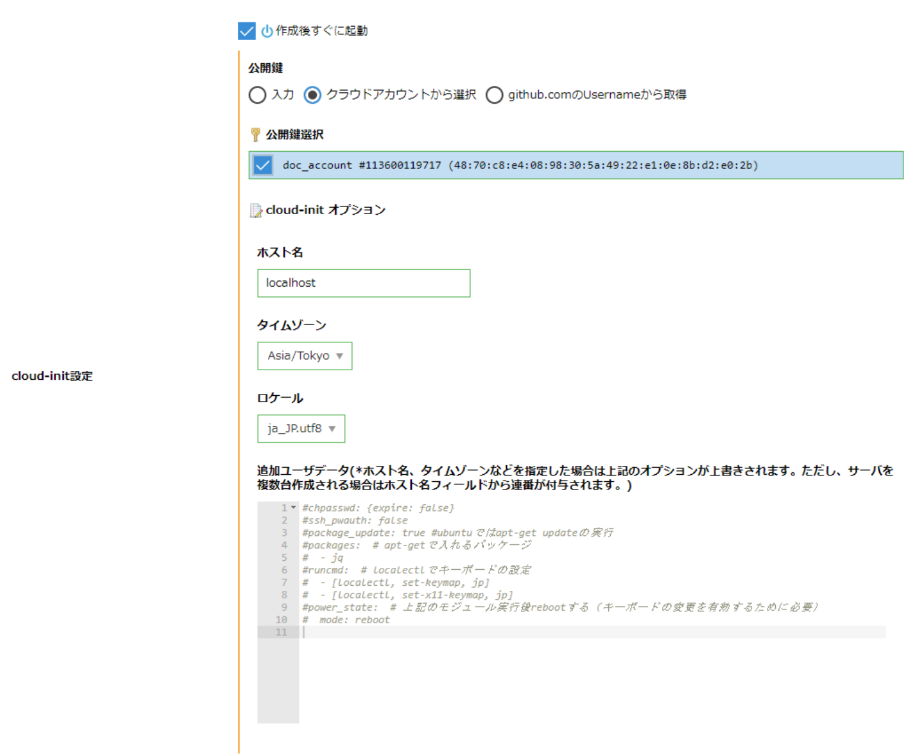This screenshot has width=918, height=754.
Task: Collapse code fold arrow at line 1
Action: [293, 508]
